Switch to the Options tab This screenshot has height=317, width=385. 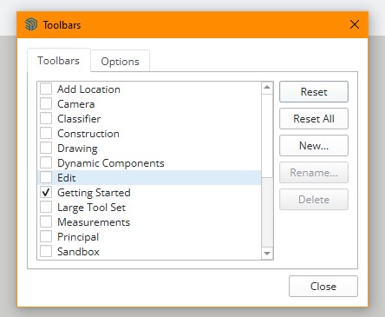click(120, 61)
